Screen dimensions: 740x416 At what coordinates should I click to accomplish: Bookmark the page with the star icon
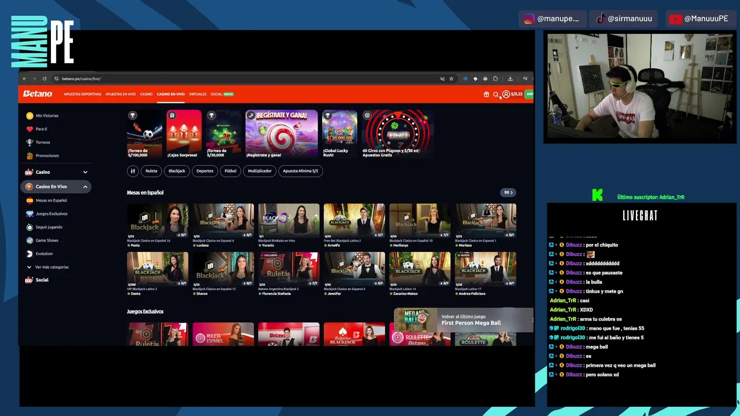(452, 79)
